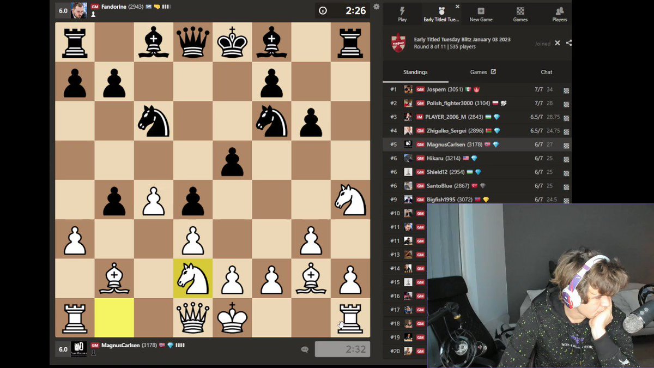Image resolution: width=654 pixels, height=368 pixels.
Task: Select the white rook on a1
Action: tap(75, 317)
